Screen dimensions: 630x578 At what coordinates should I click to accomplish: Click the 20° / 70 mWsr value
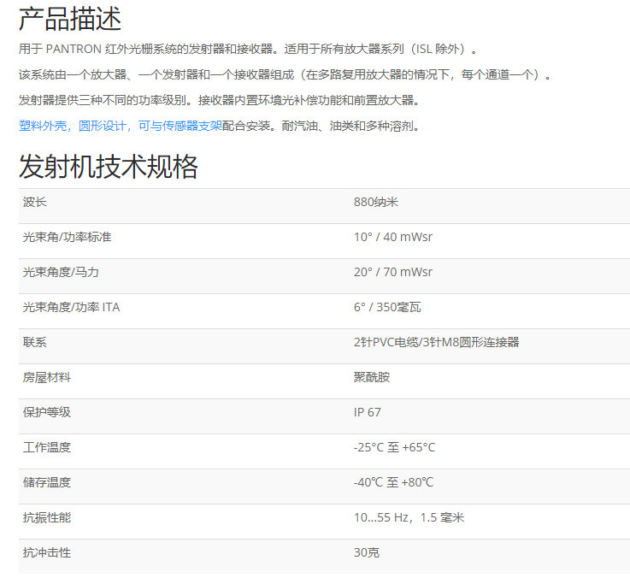[392, 272]
